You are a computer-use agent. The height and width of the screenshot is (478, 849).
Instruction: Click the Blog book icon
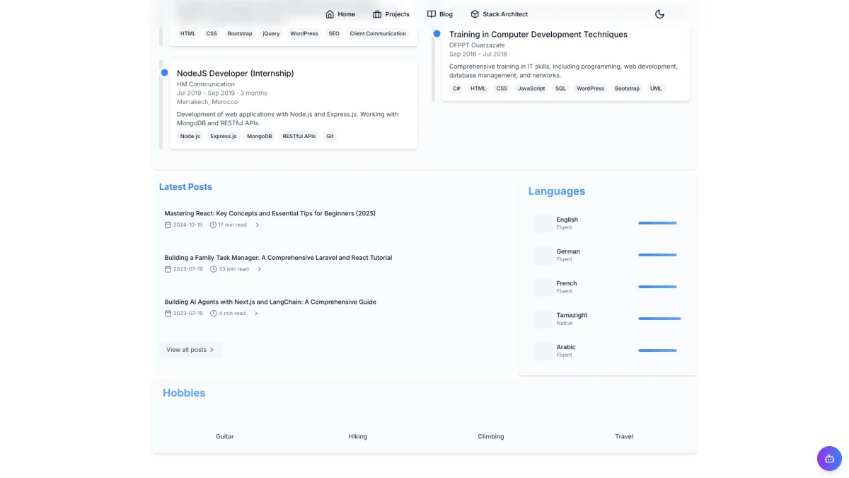point(432,14)
